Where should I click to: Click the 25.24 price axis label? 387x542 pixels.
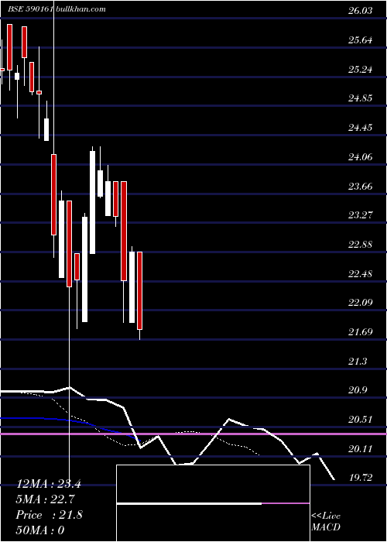point(361,70)
